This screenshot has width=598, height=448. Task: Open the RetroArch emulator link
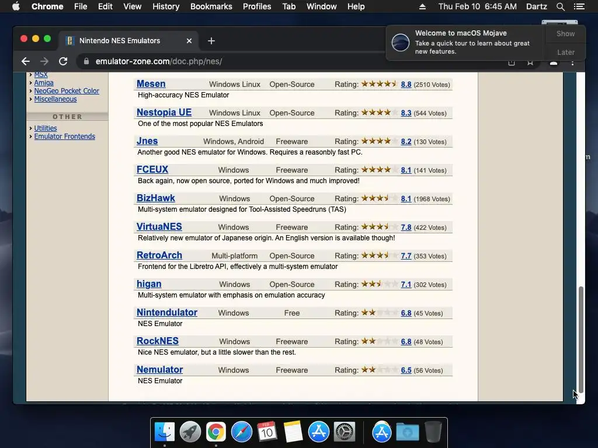click(x=159, y=256)
